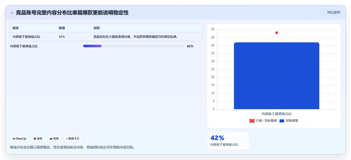
Task: Click the 数据 column header
Action: 62,28
